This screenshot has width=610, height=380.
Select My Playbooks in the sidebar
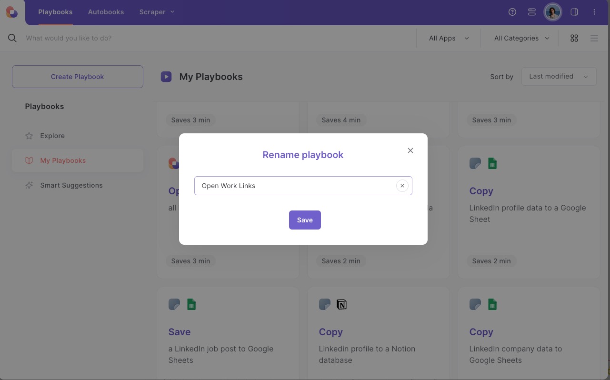pos(78,160)
